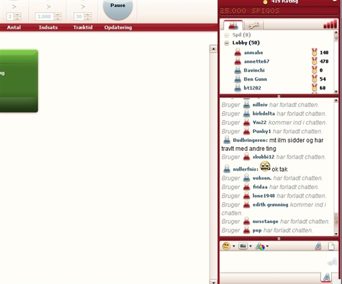Select user Ben Gunn in lobby list
Viewport: 342px width, 284px height.
pos(255,79)
